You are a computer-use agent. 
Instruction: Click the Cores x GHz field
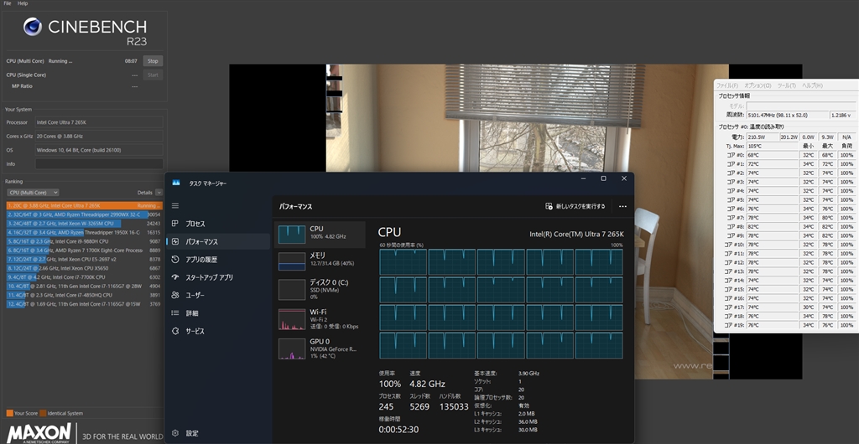(x=99, y=137)
